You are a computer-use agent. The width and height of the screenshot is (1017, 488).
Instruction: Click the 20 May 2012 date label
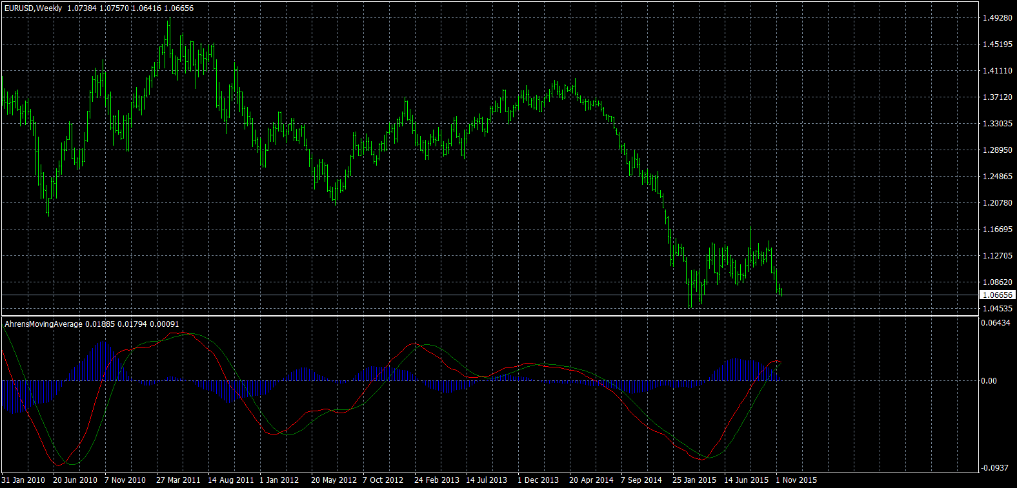pyautogui.click(x=334, y=480)
